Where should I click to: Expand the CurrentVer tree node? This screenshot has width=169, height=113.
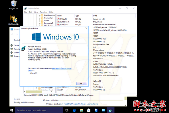point(39,18)
